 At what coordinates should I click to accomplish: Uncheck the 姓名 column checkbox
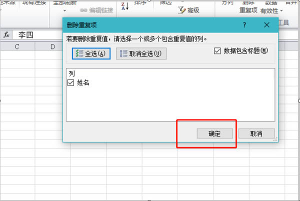pos(70,83)
